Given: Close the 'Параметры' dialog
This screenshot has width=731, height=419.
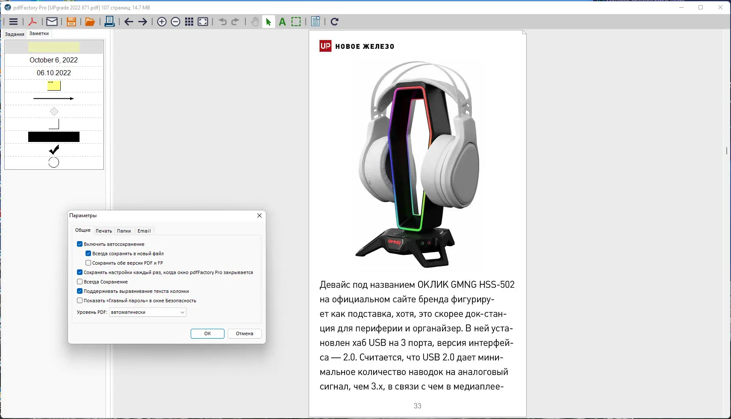Looking at the screenshot, I should pos(259,215).
